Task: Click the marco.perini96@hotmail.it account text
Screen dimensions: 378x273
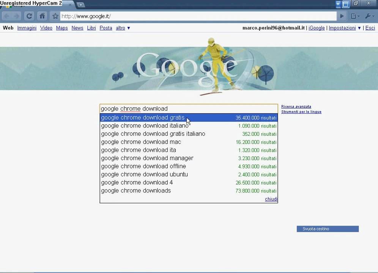Action: click(274, 28)
